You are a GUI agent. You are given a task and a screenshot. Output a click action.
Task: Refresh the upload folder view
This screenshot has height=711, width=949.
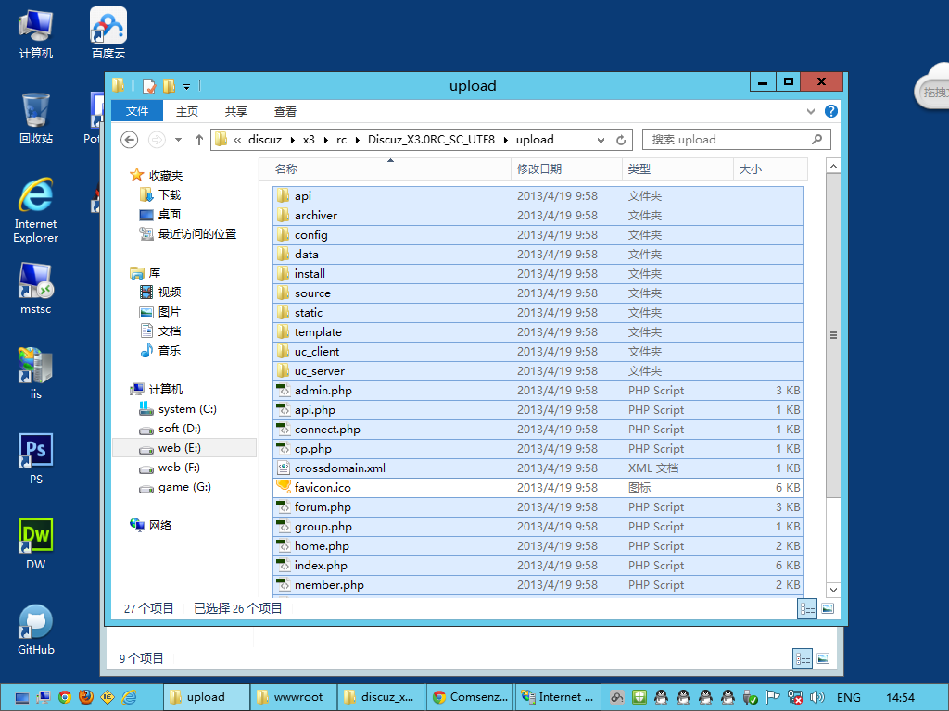pos(621,140)
